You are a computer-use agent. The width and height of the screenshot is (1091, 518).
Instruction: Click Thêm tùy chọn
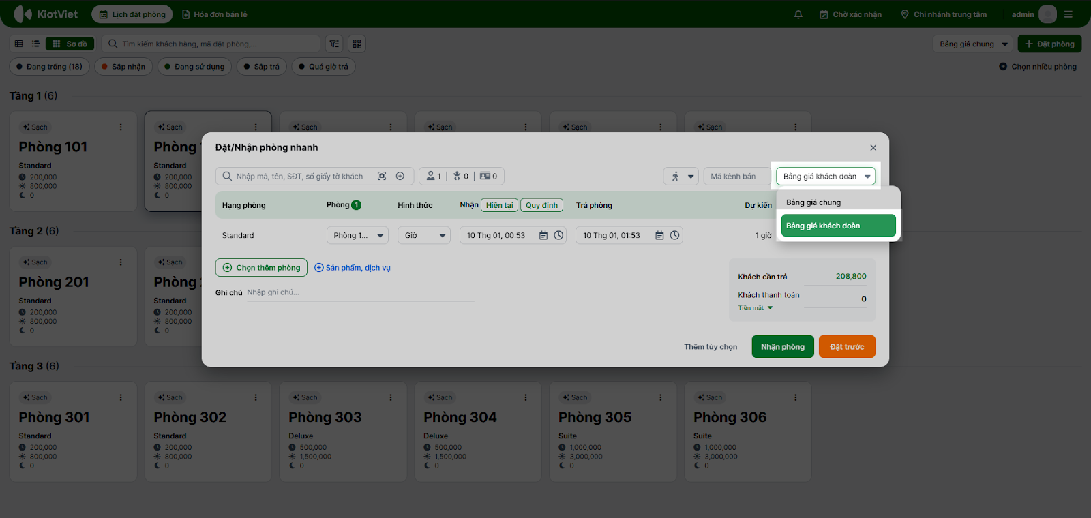click(711, 347)
